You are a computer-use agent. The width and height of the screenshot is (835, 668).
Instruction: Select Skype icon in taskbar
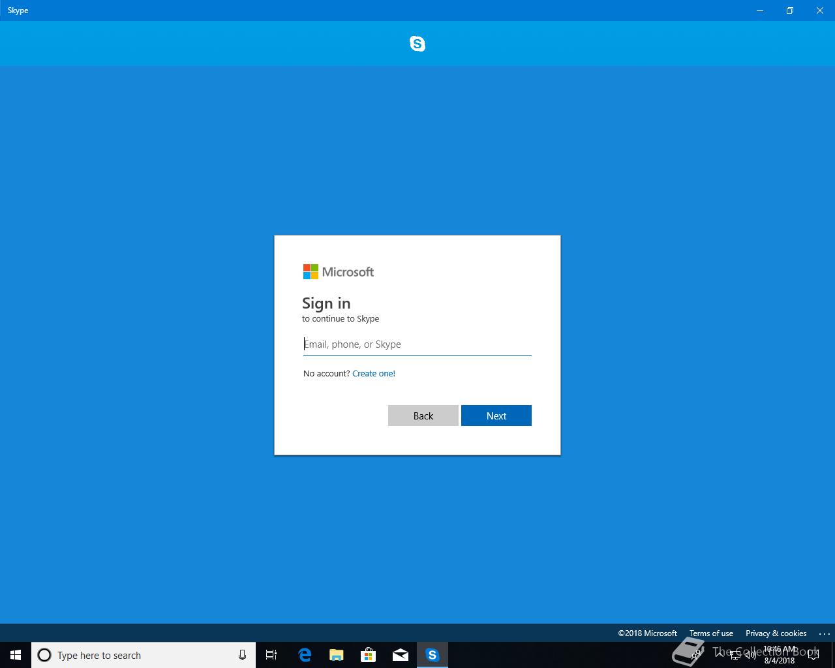[433, 655]
